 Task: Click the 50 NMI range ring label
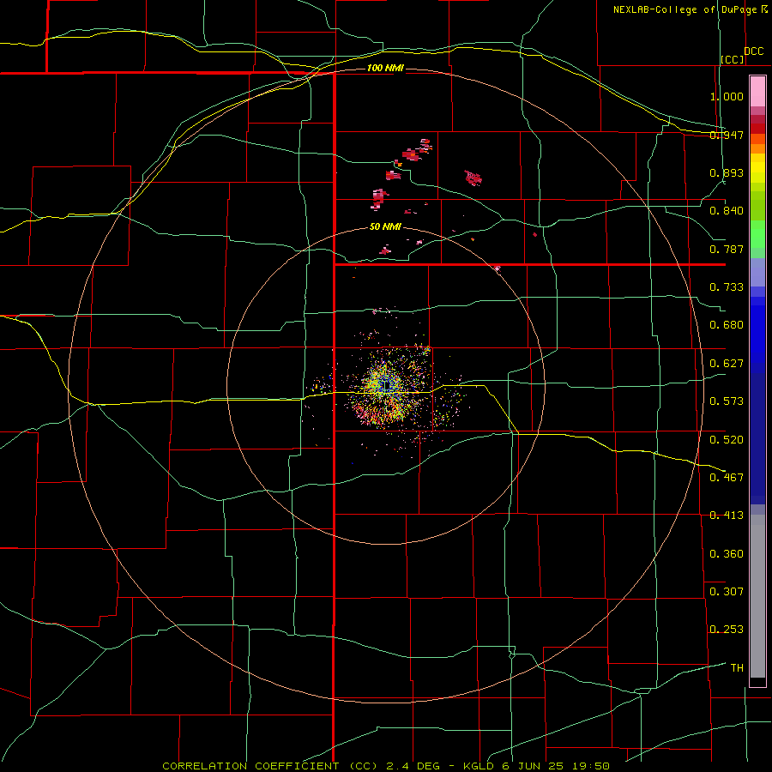pos(385,227)
